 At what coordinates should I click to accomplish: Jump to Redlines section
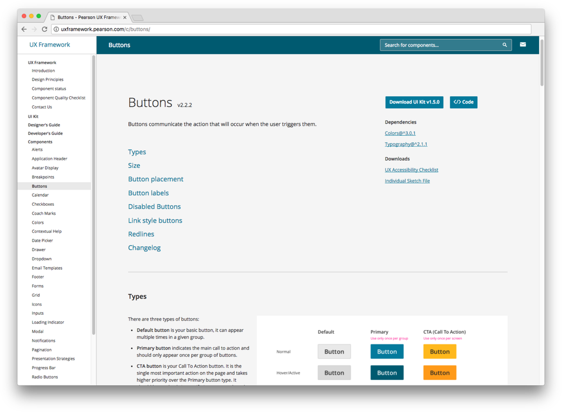(x=141, y=234)
